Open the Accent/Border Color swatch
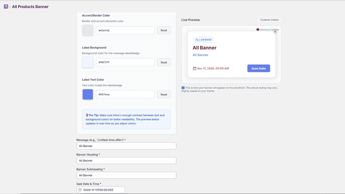The height and width of the screenshot is (194, 345). [x=87, y=30]
